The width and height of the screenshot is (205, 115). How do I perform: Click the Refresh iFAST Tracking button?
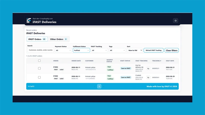(153, 50)
